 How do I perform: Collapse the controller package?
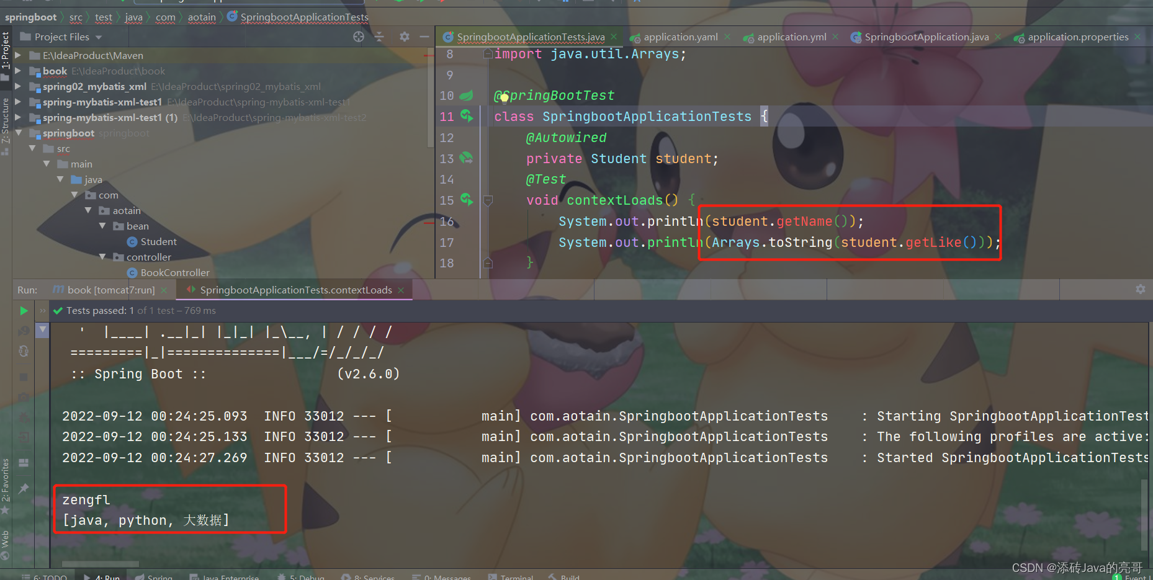[x=102, y=257]
